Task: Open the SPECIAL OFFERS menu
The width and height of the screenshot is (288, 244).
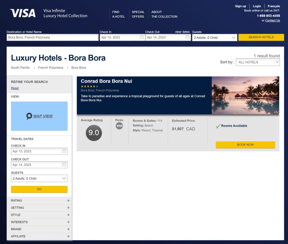Action: 138,14
